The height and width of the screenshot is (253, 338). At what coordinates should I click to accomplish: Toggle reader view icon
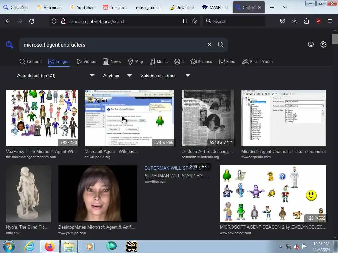pos(185,21)
